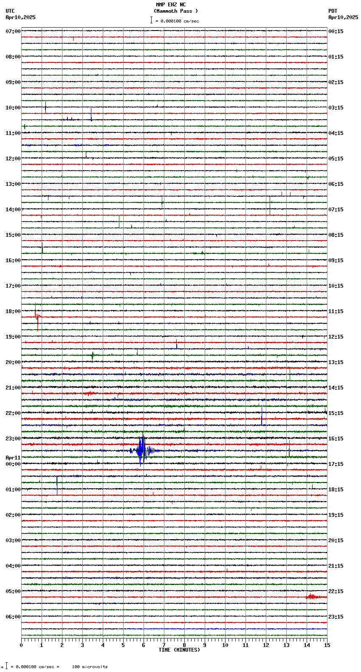Click the TIME (MINUTES) axis label
Image resolution: width=361 pixels, height=672 pixels.
179,650
